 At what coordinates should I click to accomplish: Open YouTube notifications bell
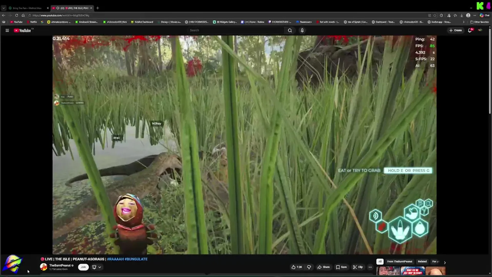470,30
